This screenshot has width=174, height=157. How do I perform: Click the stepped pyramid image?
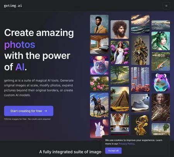(120, 99)
